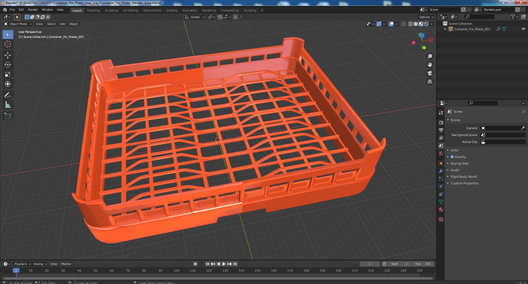Jump to the first frame
Image resolution: width=528 pixels, height=284 pixels.
pos(208,264)
